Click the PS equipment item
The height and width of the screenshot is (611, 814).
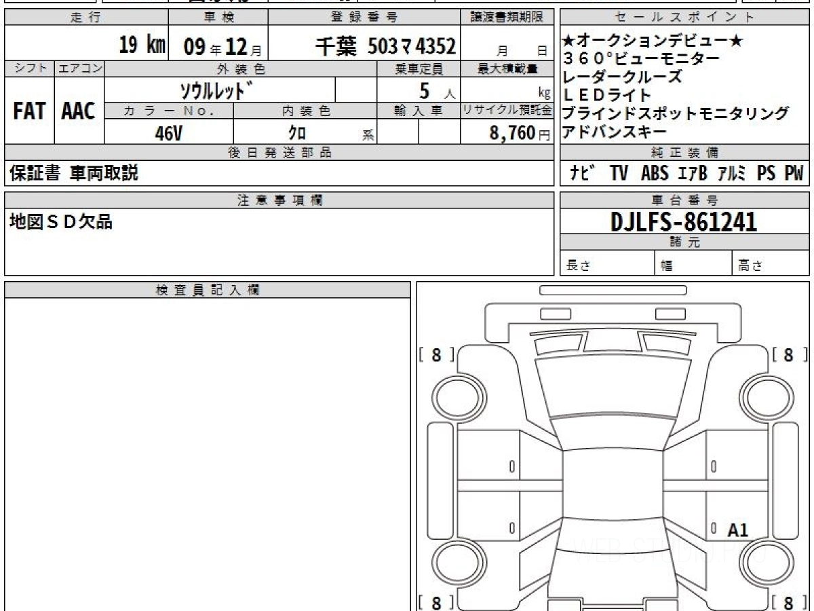tap(767, 174)
